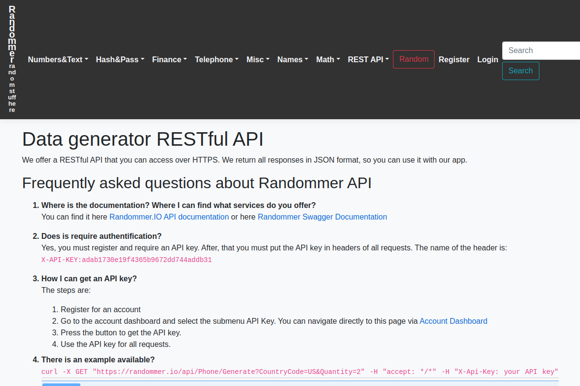The height and width of the screenshot is (386, 580).
Task: Click question 'How I can get an API key?'
Action: (x=89, y=278)
